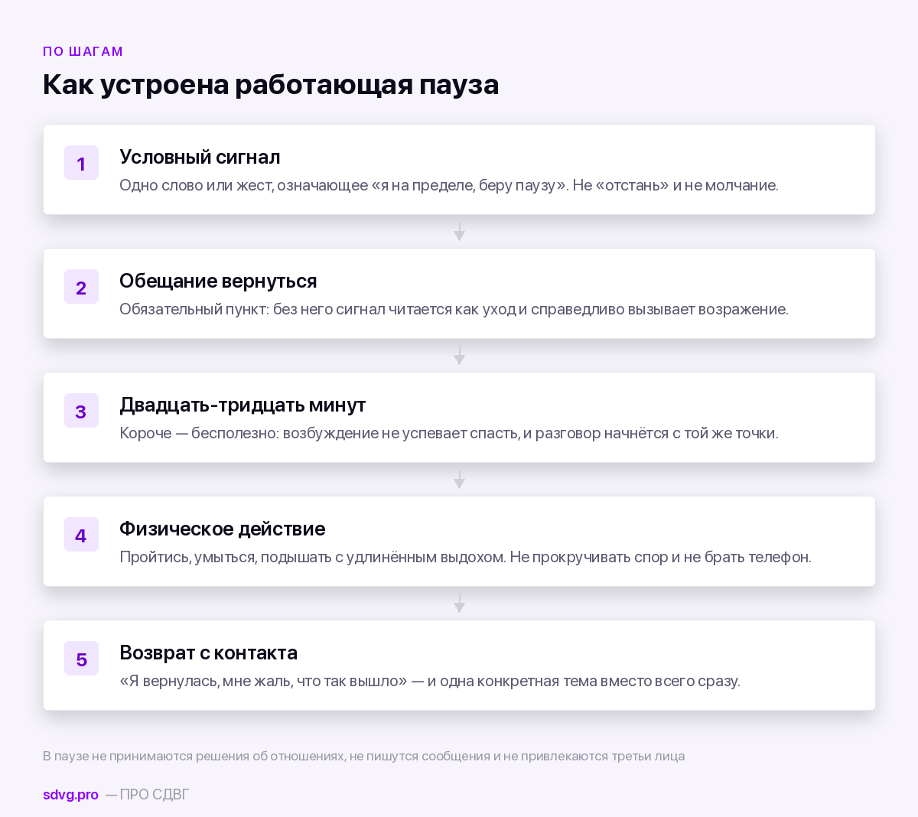This screenshot has width=918, height=817.
Task: Click the '— ПРО СДВГ' footer text
Action: coord(147,795)
